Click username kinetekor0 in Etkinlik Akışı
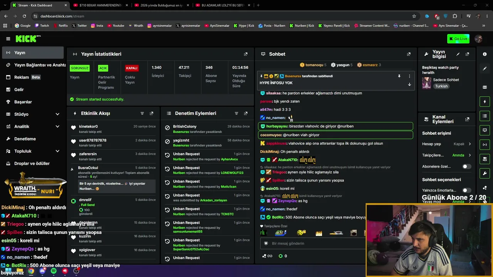Viewport: 493px width, 277px height. pos(88,127)
